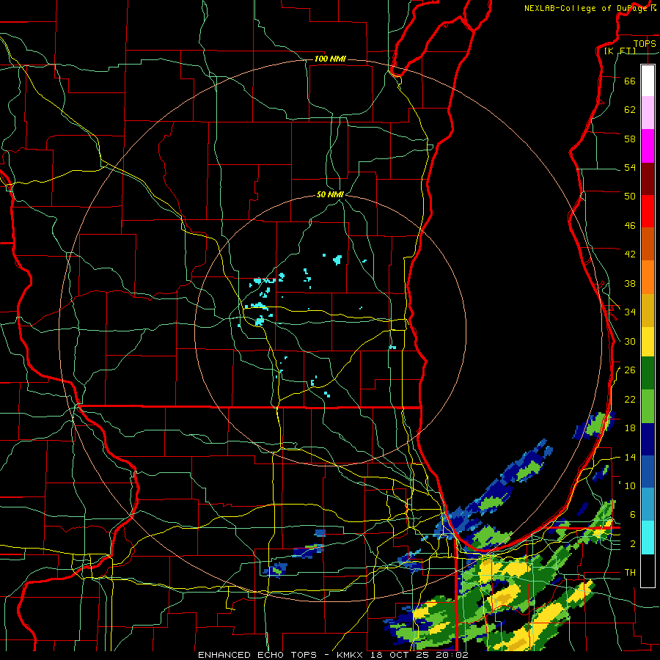
Task: Select the bright red legend swatch
Action: (x=648, y=211)
